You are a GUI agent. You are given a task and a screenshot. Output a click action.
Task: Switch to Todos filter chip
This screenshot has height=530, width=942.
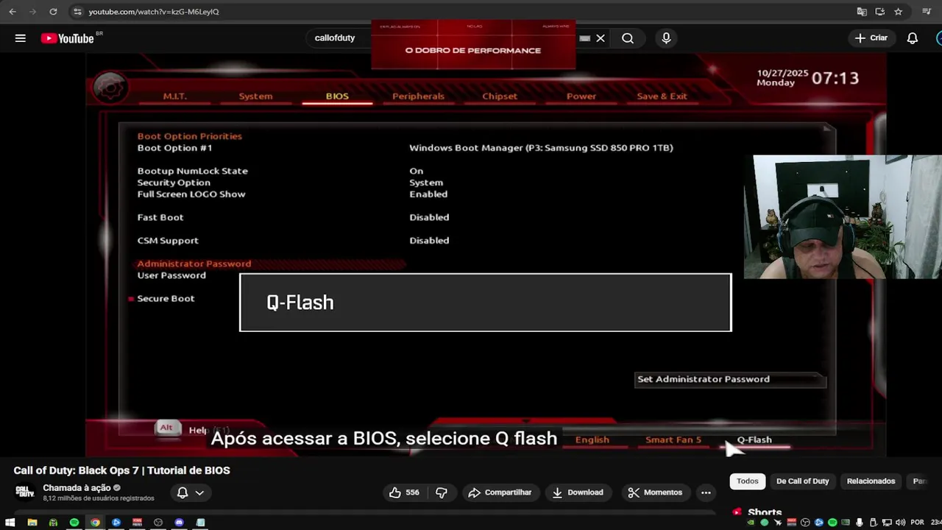747,481
